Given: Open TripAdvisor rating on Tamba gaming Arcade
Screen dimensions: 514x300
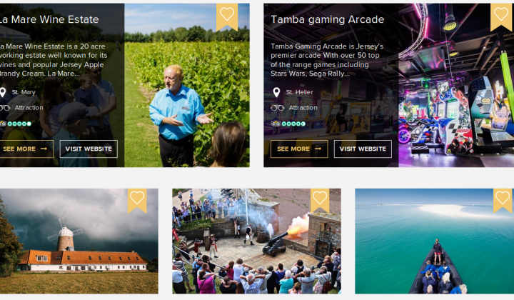Looking at the screenshot, I should 288,124.
